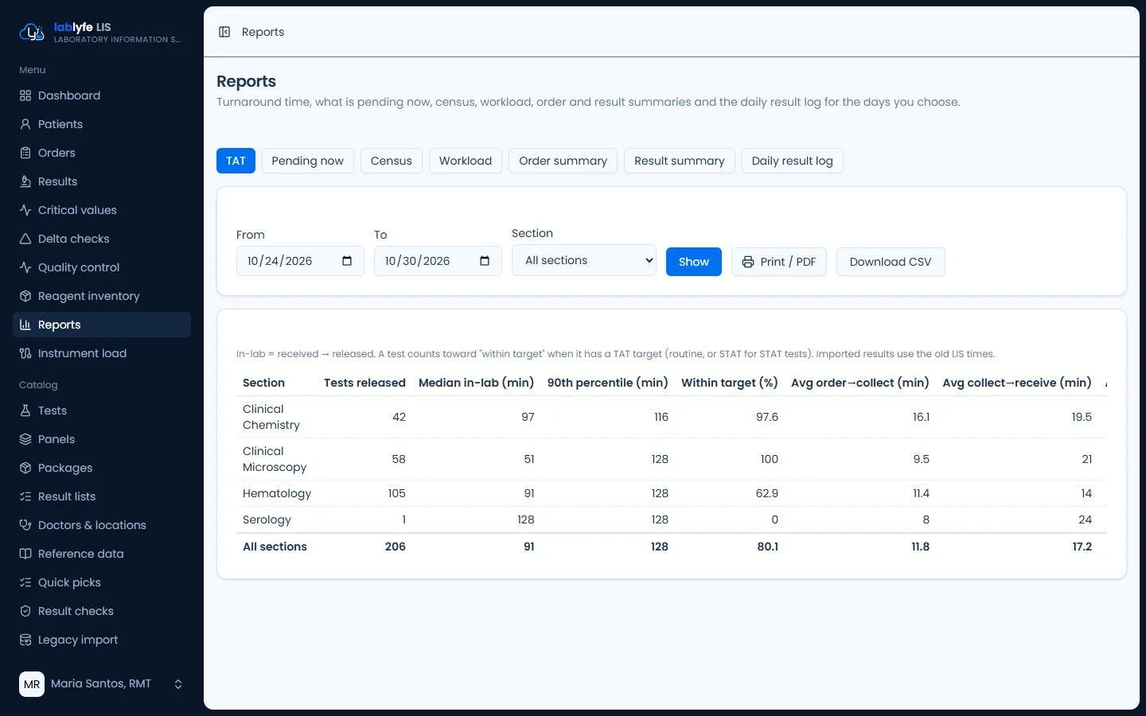Switch to the Census tab
This screenshot has height=716, width=1146.
[x=392, y=161]
